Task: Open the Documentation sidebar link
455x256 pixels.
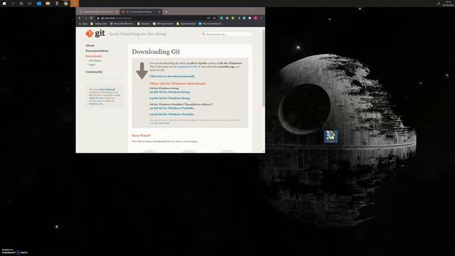Action: pos(97,50)
